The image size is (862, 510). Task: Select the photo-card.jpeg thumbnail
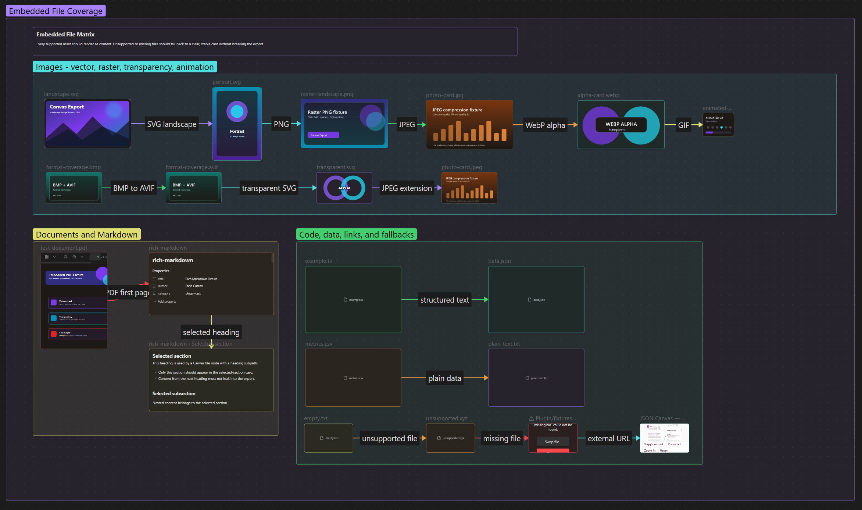469,188
